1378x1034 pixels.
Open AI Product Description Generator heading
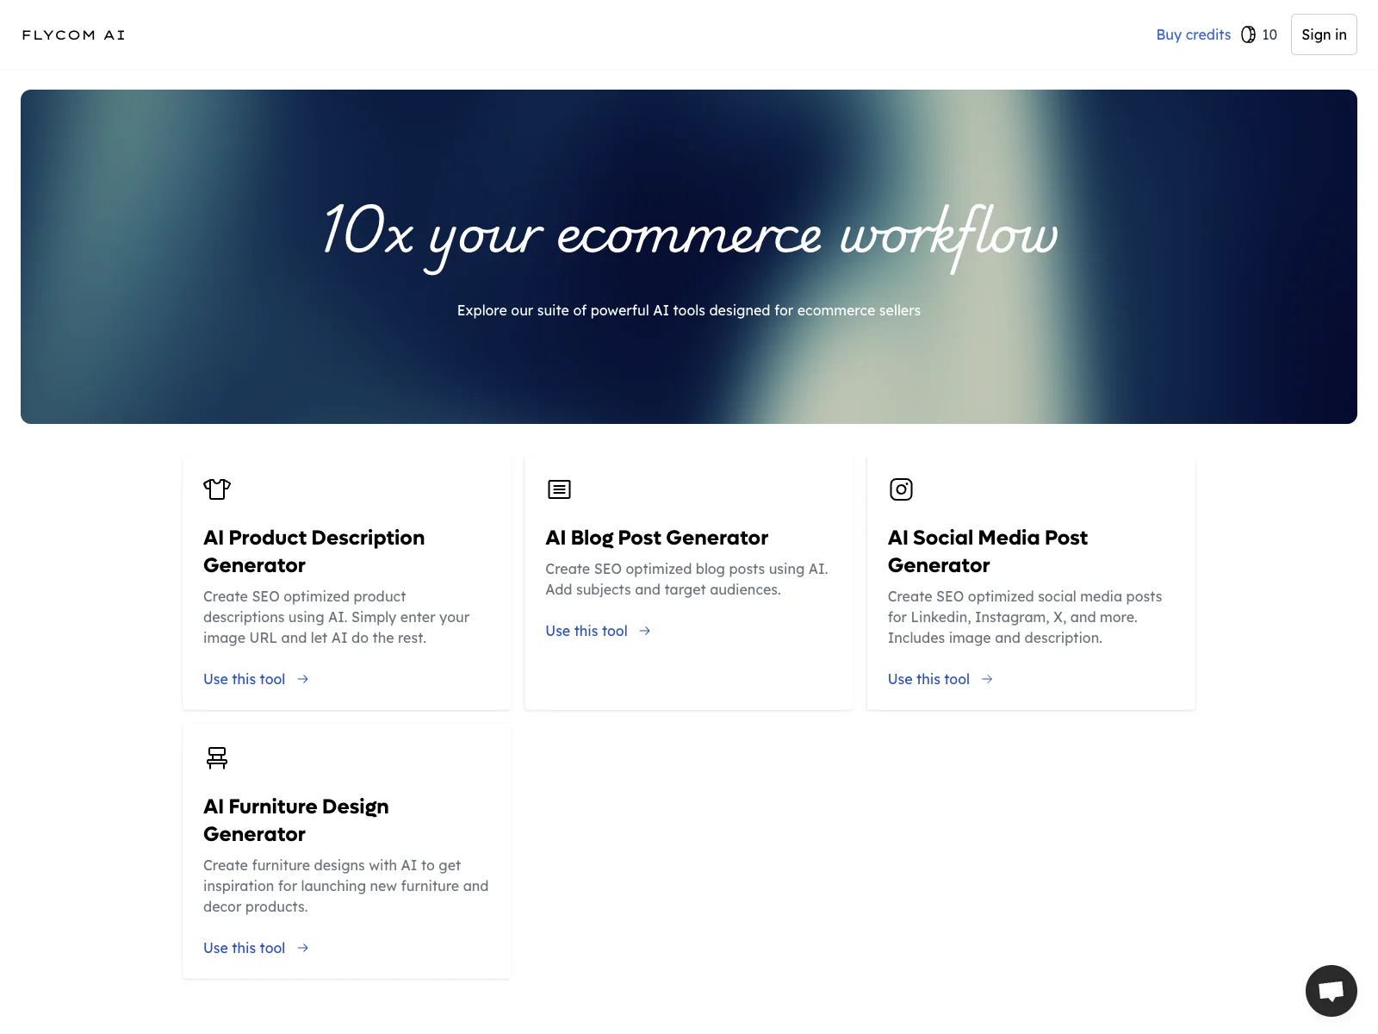(314, 551)
